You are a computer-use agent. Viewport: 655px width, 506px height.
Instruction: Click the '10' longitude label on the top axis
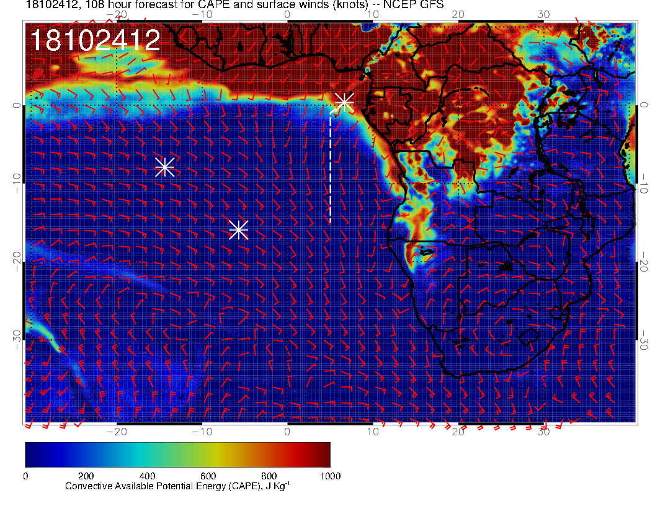click(x=373, y=14)
